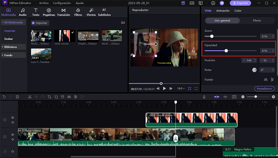Expand the Biblioteca section
Screen dimensions: 278x158
(x=13, y=47)
